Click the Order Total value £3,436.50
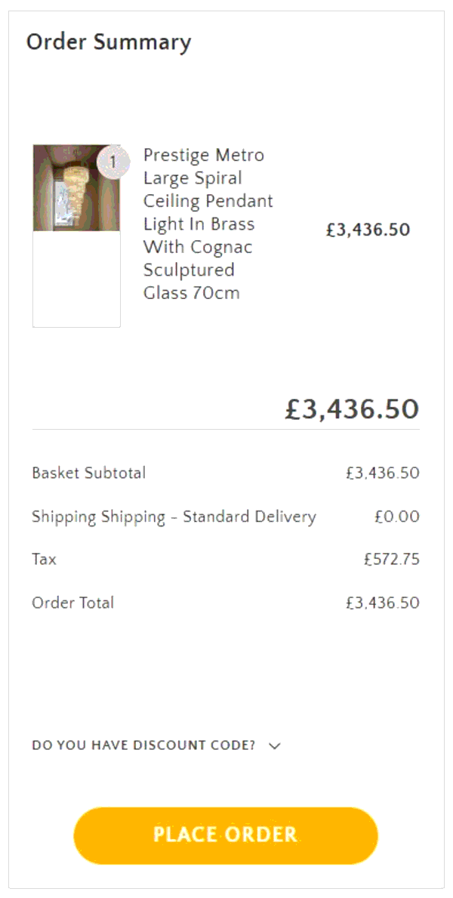Image resolution: width=453 pixels, height=898 pixels. [385, 602]
